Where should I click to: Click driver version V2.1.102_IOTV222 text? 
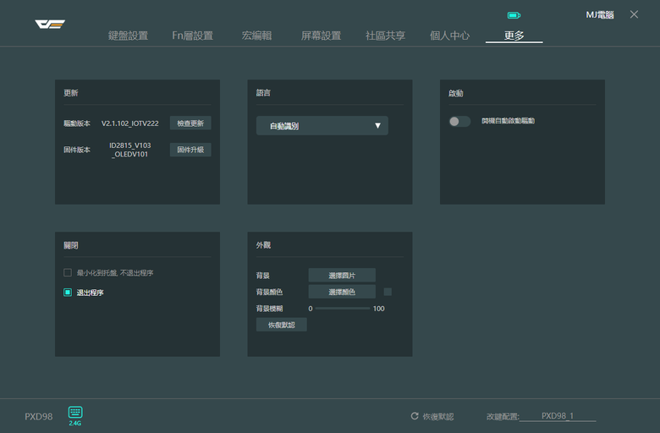point(130,123)
